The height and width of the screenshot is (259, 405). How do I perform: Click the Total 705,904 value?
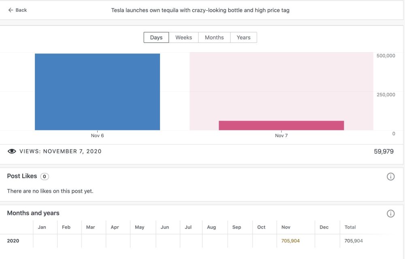[354, 241]
